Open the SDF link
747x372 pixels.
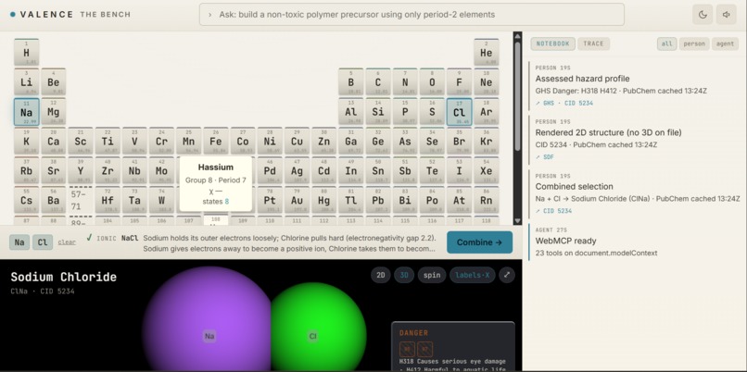click(x=545, y=157)
